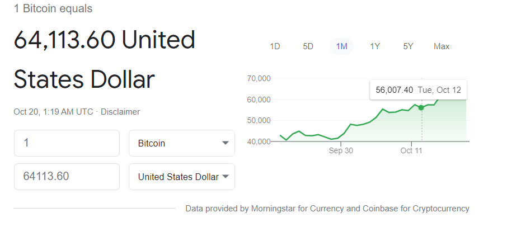Click the Bitcoin amount field containing 1

67,143
